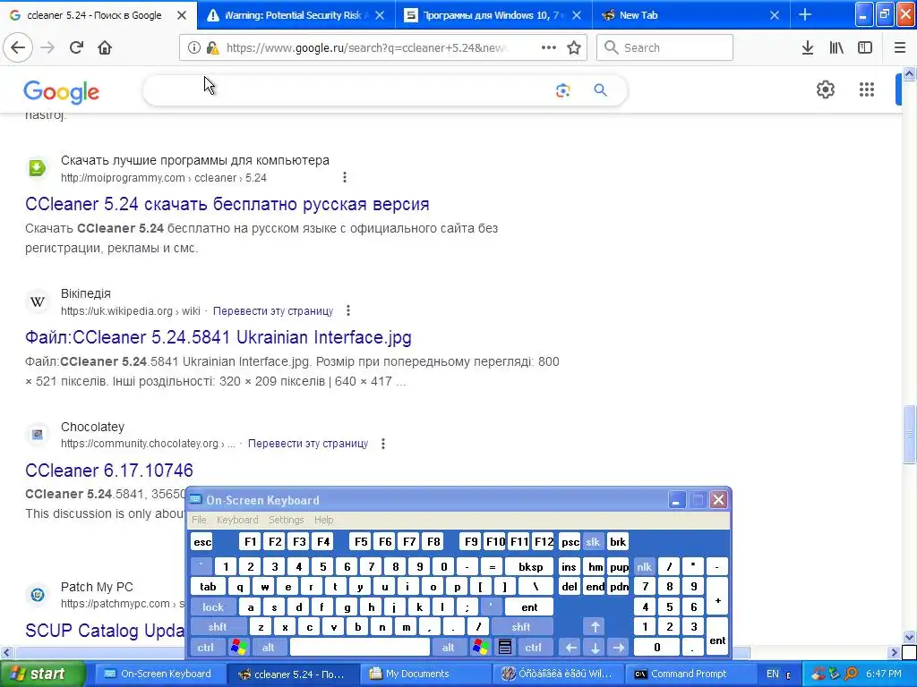Hit the left arrow key on keyboard

[x=570, y=648]
